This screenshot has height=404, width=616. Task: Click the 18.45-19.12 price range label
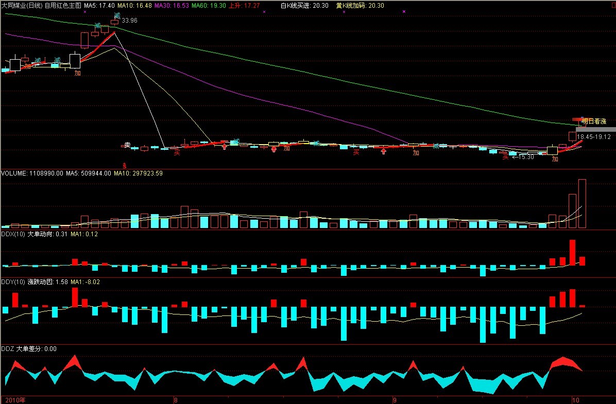point(593,137)
